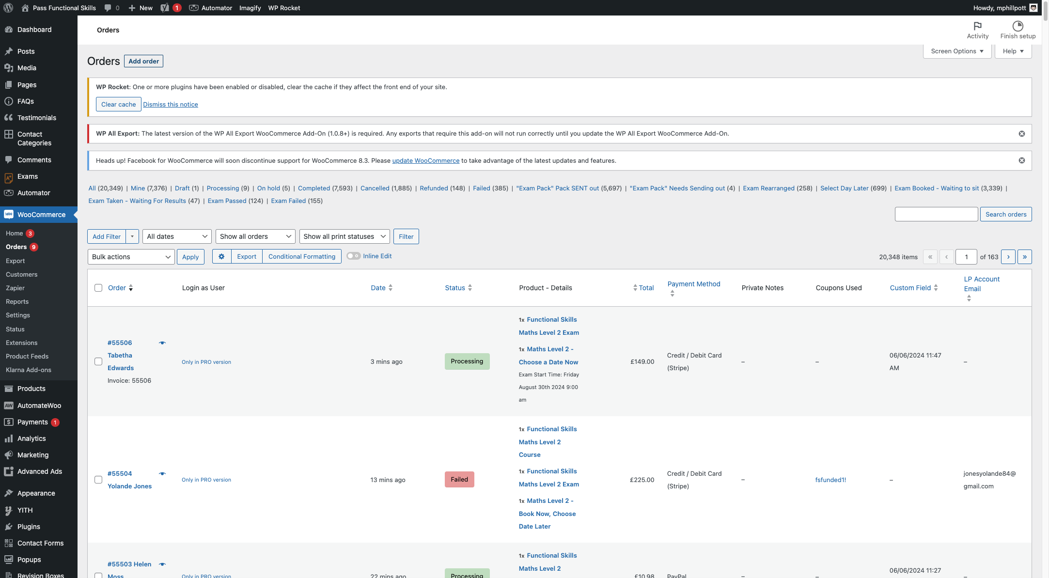The width and height of the screenshot is (1049, 578).
Task: Preview order #55503 with eye icon
Action: pyautogui.click(x=162, y=564)
